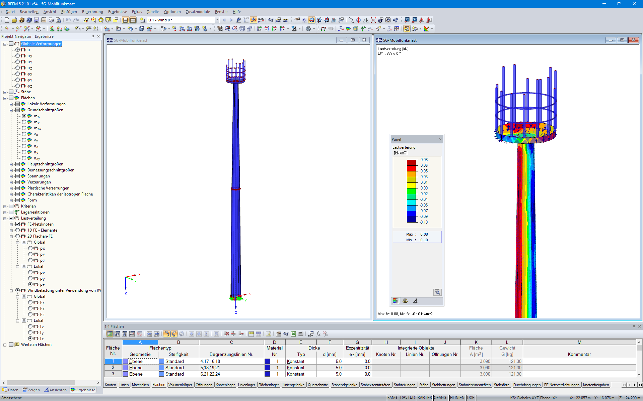Screen dimensions: 643x401
Task: Click the view in X direction icon
Action: [x=260, y=29]
